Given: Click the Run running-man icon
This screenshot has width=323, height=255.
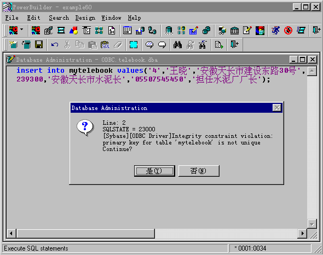Looking at the screenshot, I should pos(275,31).
